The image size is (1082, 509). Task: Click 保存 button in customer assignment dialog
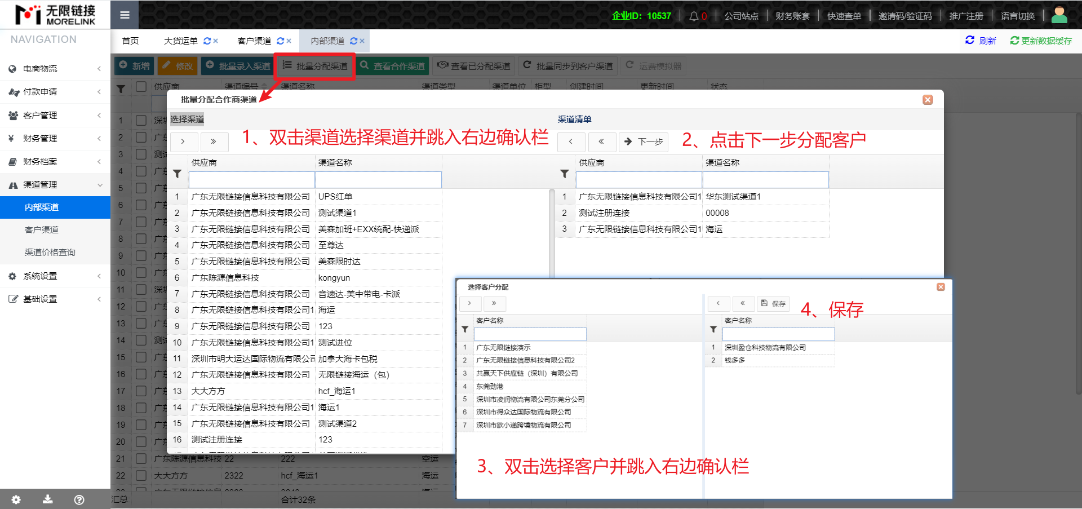click(773, 303)
